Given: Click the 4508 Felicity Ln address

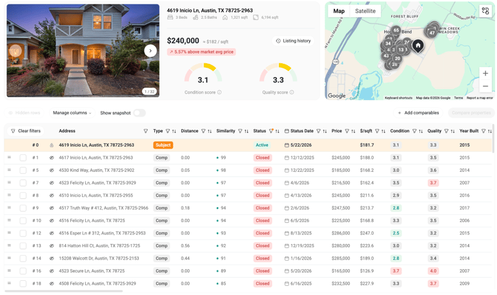Looking at the screenshot, I should click(x=97, y=283).
